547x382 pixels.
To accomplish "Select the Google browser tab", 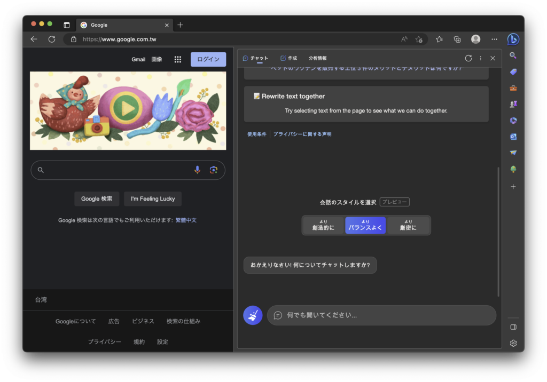I will click(x=124, y=25).
